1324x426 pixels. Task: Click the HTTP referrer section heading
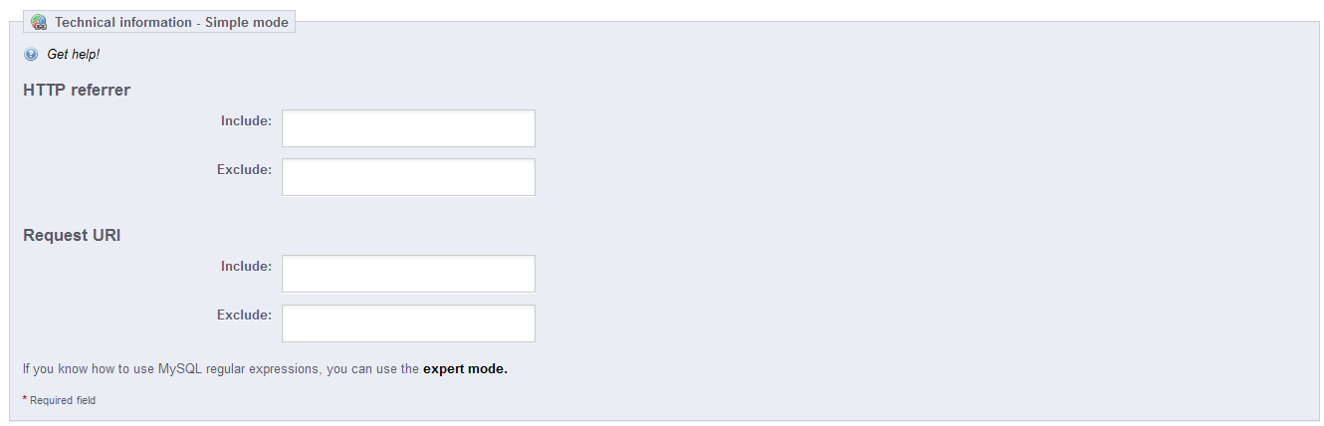77,90
